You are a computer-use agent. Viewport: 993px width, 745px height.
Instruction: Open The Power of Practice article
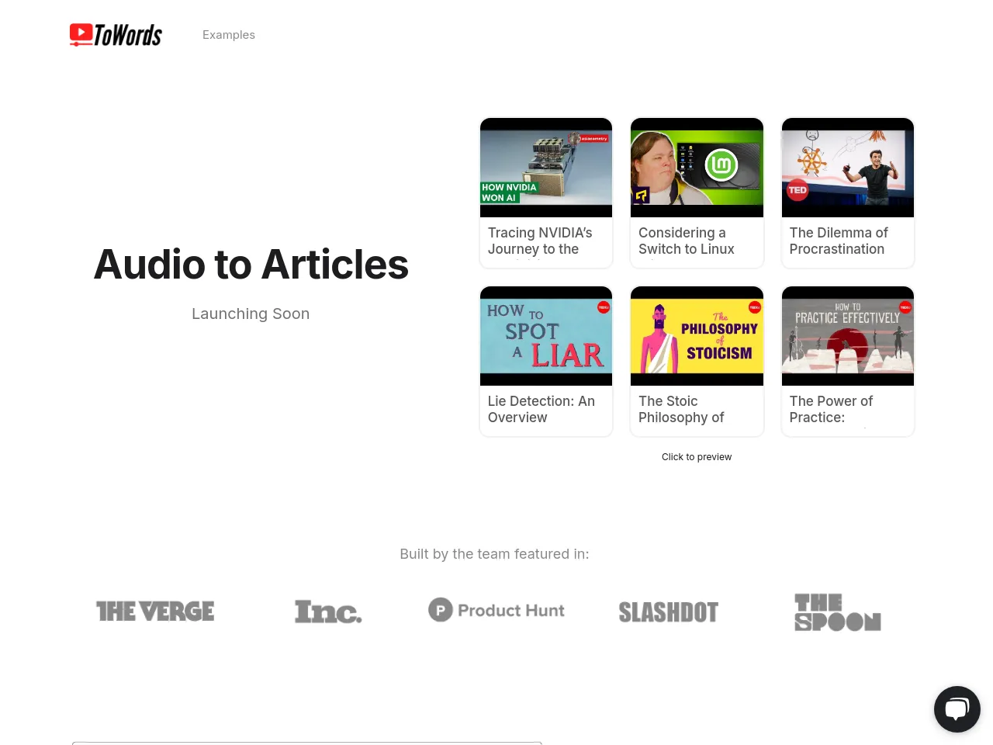[831, 409]
